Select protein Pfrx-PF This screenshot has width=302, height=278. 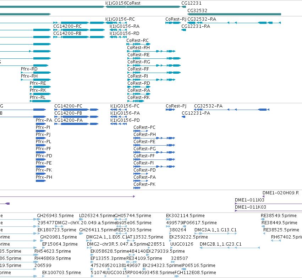pyautogui.click(x=41, y=153)
